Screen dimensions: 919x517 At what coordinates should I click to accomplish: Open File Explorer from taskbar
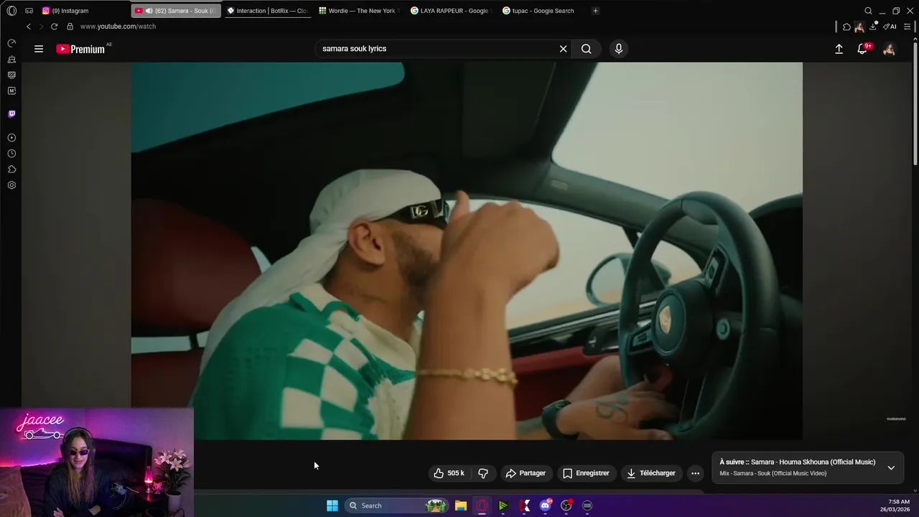pyautogui.click(x=461, y=506)
